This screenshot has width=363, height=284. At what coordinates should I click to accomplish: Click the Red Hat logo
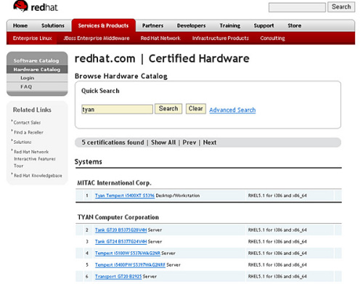click(36, 7)
